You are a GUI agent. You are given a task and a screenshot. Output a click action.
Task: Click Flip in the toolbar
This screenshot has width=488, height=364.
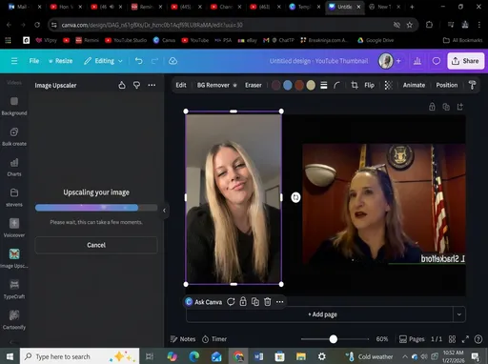click(x=369, y=85)
